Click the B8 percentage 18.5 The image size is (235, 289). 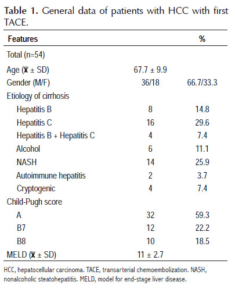click(x=203, y=241)
